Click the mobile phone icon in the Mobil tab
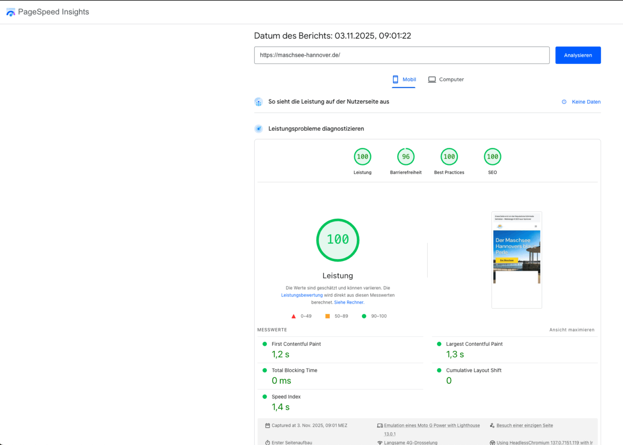The image size is (623, 445). (395, 80)
